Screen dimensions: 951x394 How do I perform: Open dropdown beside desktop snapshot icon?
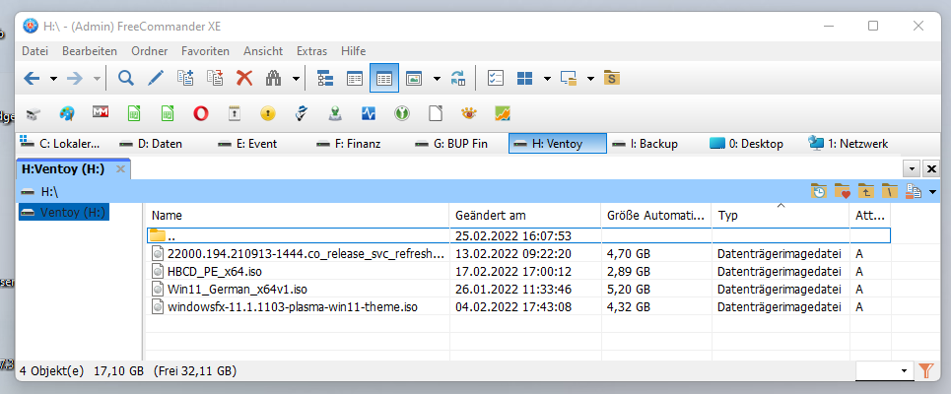[590, 79]
